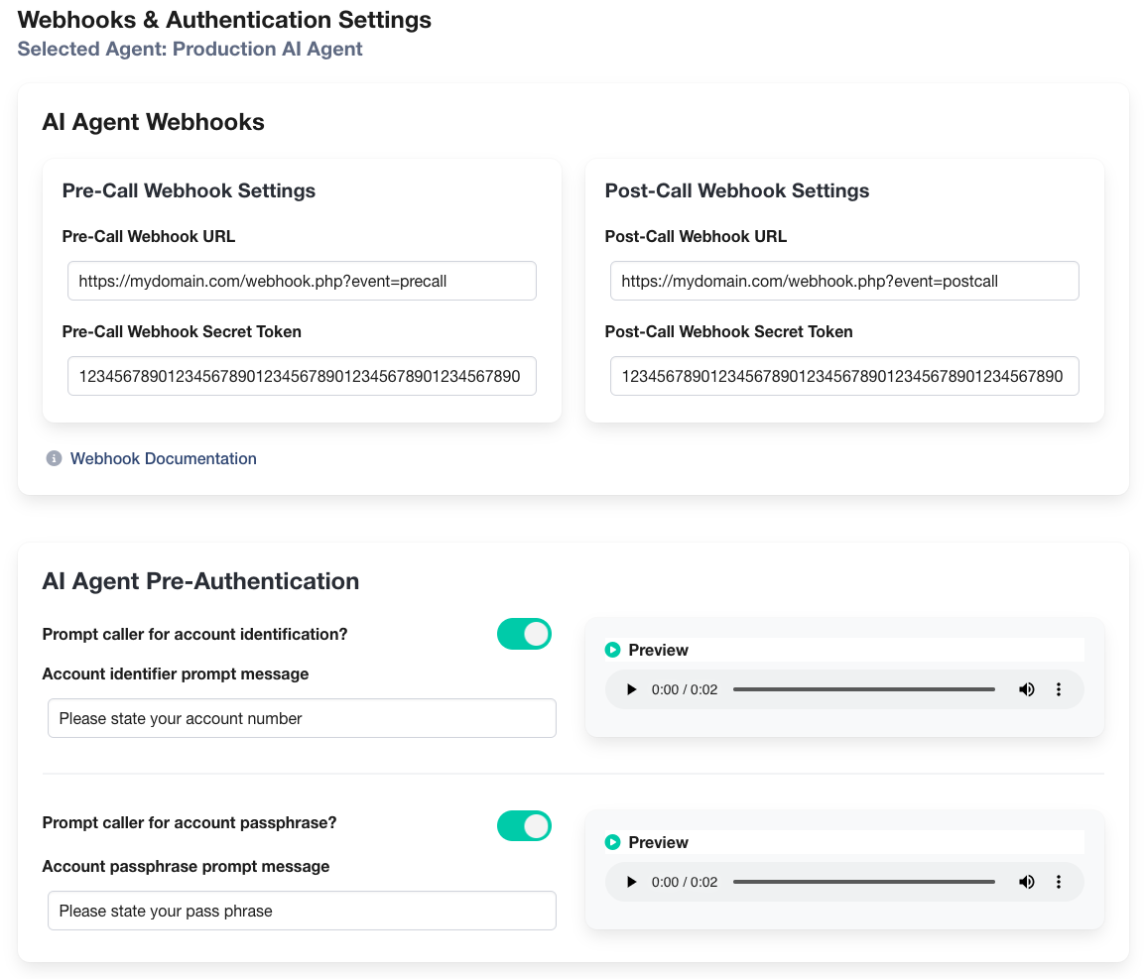This screenshot has width=1145, height=979.
Task: Click the Pre-Call Webhook Secret Token field
Action: 301,376
